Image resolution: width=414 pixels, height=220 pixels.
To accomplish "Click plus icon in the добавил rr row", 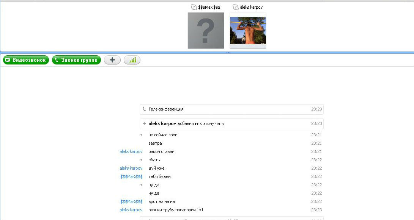I will click(x=144, y=123).
